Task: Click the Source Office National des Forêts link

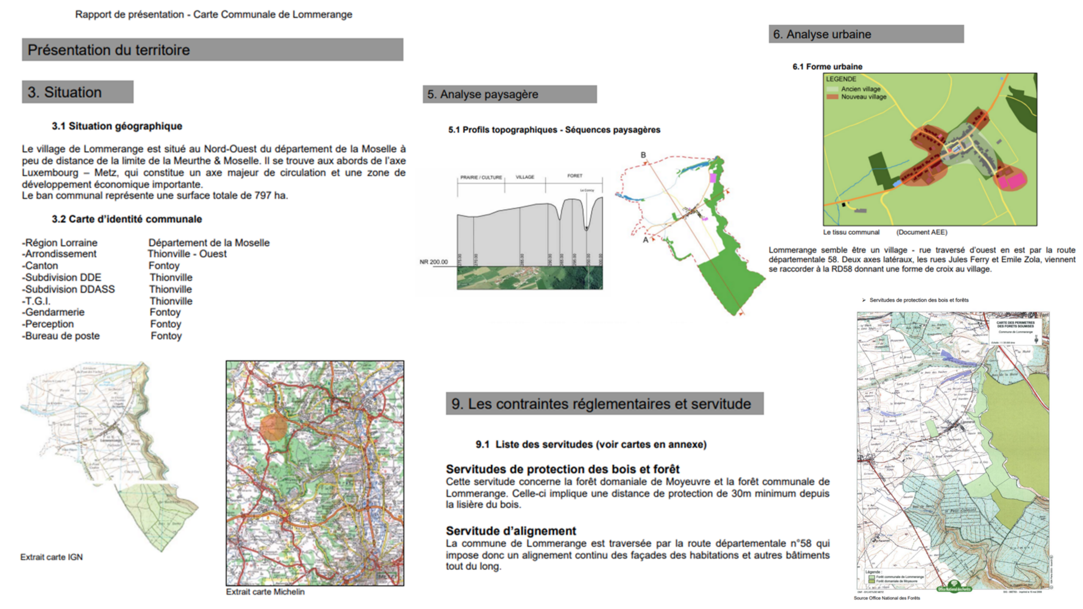Action: (886, 597)
